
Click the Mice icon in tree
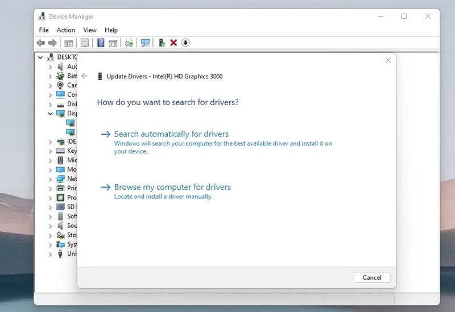(60, 160)
